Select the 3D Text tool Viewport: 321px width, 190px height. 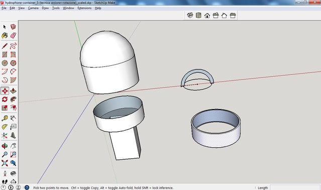point(13,135)
